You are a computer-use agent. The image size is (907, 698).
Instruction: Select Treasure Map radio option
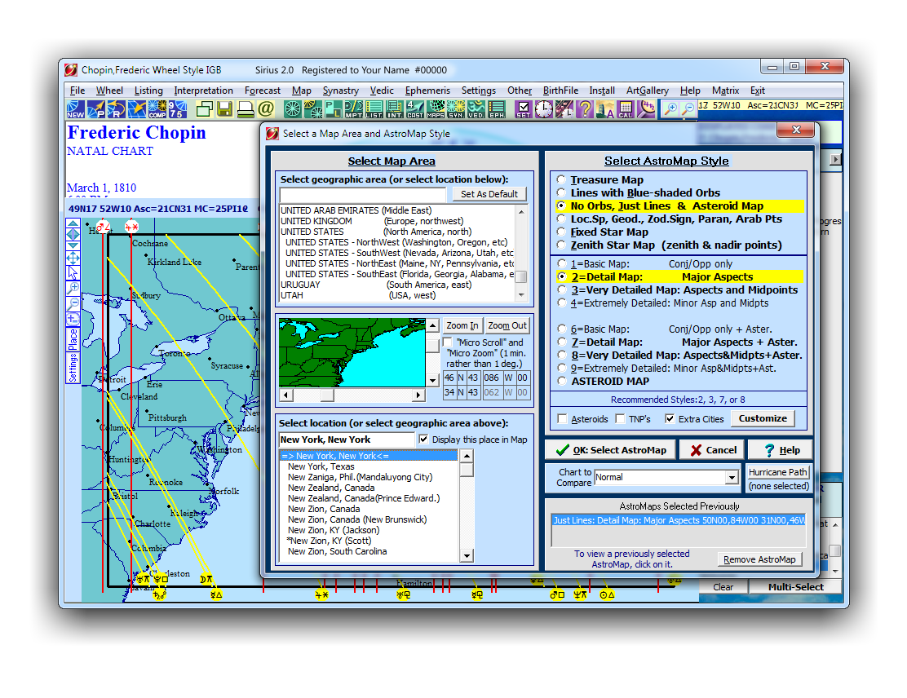(561, 180)
